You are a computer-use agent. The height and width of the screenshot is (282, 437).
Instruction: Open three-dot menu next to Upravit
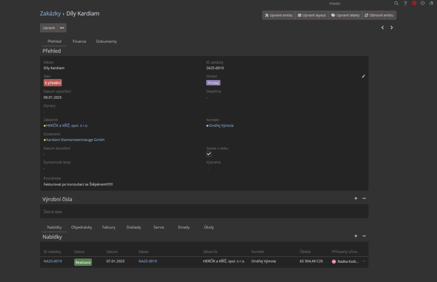(x=62, y=28)
